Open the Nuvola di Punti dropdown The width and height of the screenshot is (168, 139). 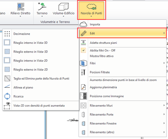(91, 11)
